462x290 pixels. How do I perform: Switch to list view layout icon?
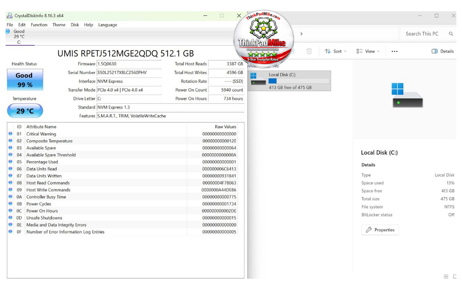pyautogui.click(x=446, y=277)
